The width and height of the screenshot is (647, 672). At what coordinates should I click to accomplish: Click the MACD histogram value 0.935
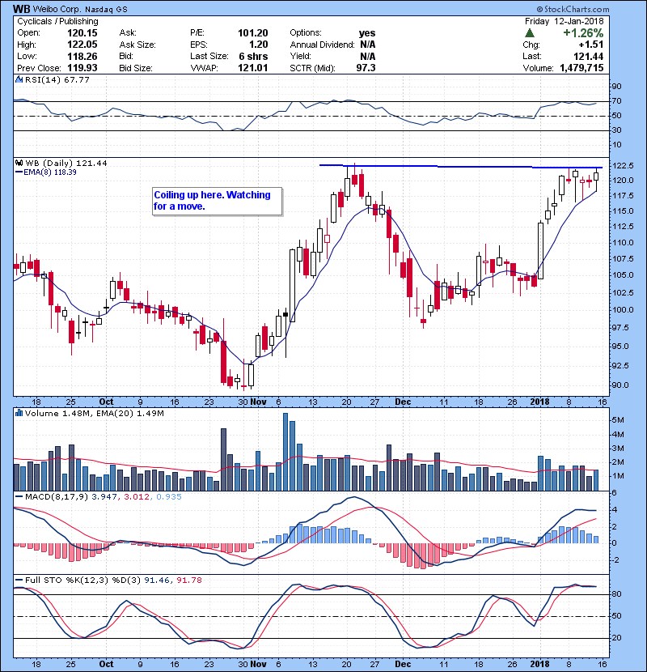click(169, 497)
